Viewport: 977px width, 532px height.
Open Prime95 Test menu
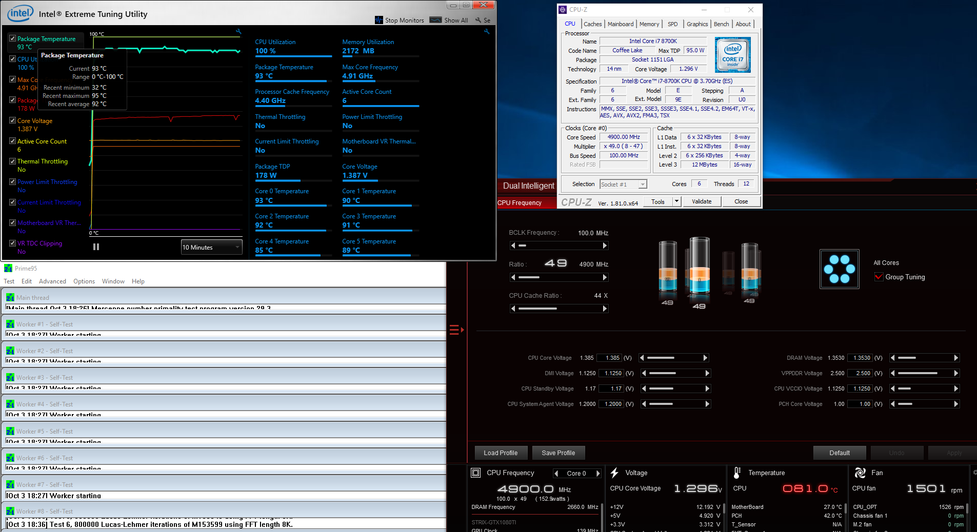click(x=9, y=281)
